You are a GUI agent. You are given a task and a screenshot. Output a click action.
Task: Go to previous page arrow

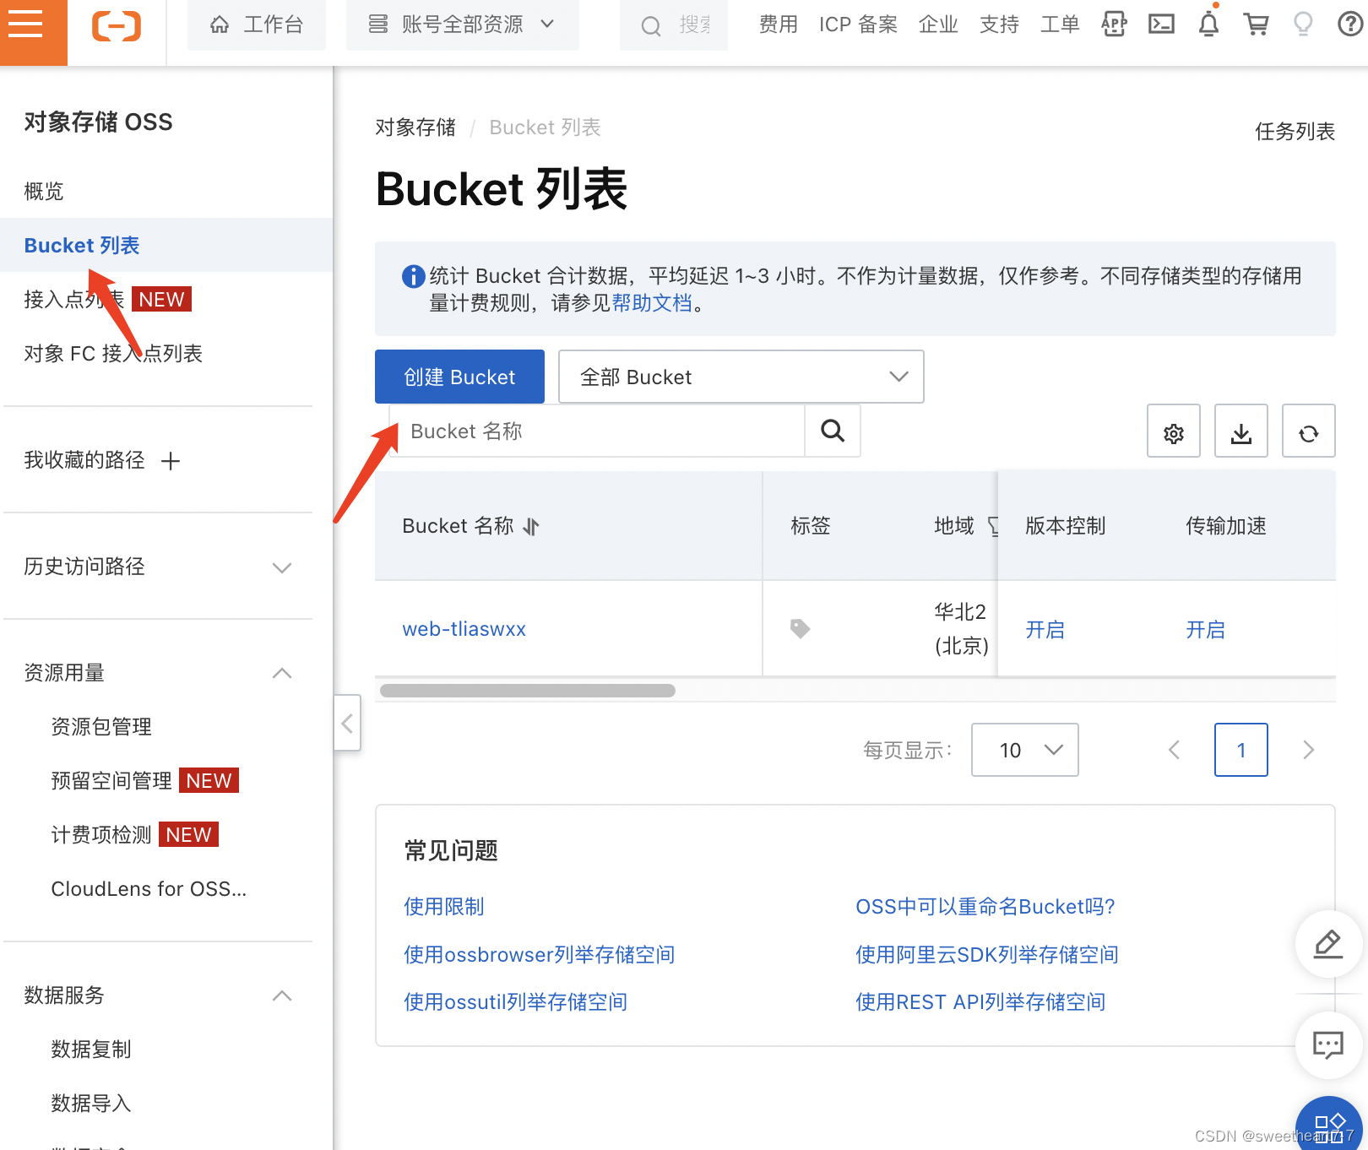[x=1174, y=750]
